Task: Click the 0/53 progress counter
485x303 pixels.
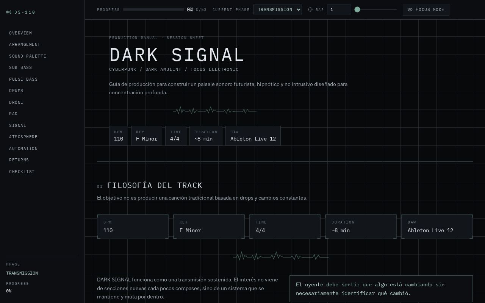Action: point(201,9)
